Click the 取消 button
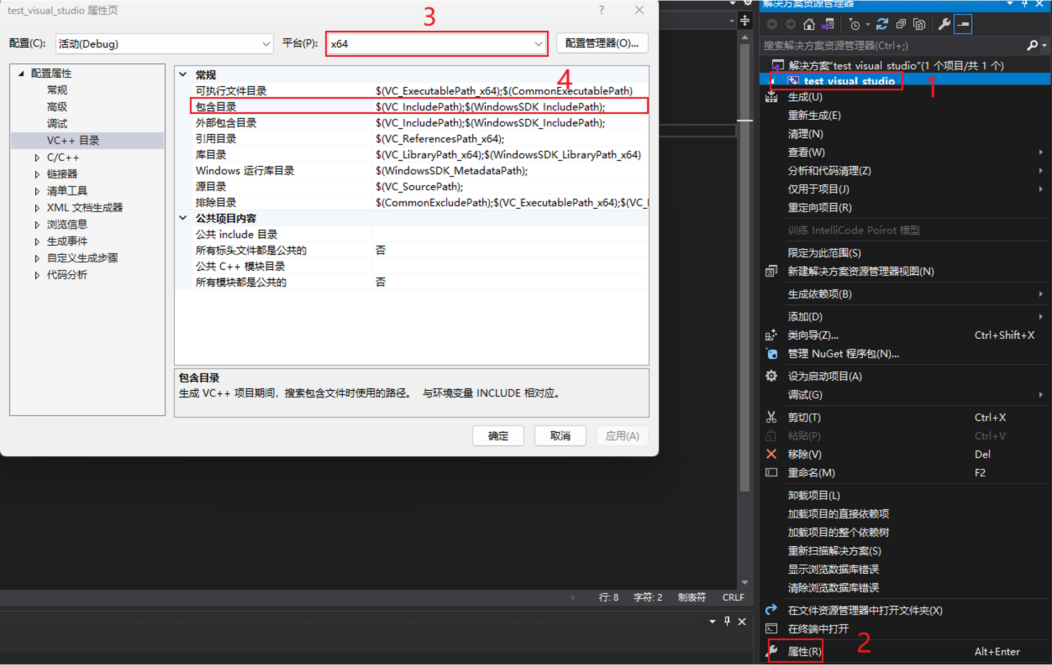This screenshot has width=1052, height=665. [x=560, y=435]
